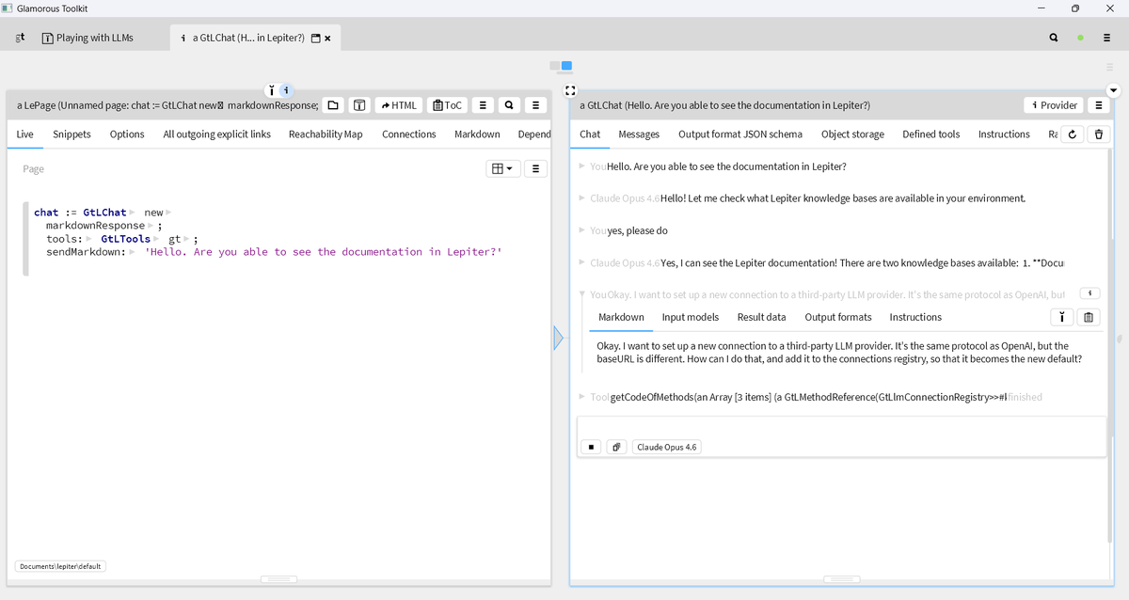The width and height of the screenshot is (1129, 600).
Task: Open the Options tab
Action: tap(127, 134)
